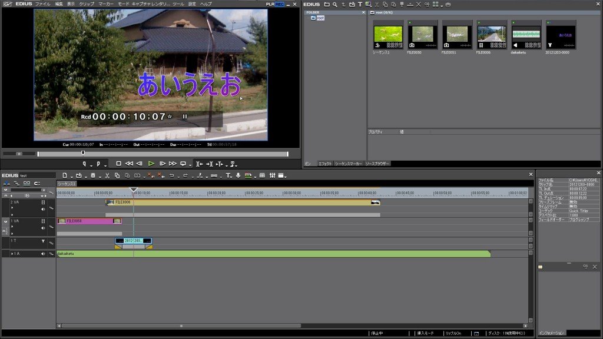The height and width of the screenshot is (339, 603).
Task: Set Out point in the player
Action: (98, 164)
